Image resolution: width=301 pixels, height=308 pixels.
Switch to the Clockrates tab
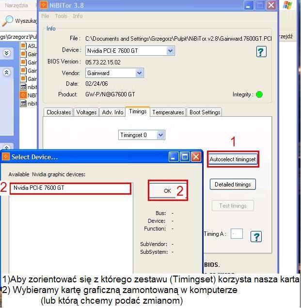(x=58, y=112)
